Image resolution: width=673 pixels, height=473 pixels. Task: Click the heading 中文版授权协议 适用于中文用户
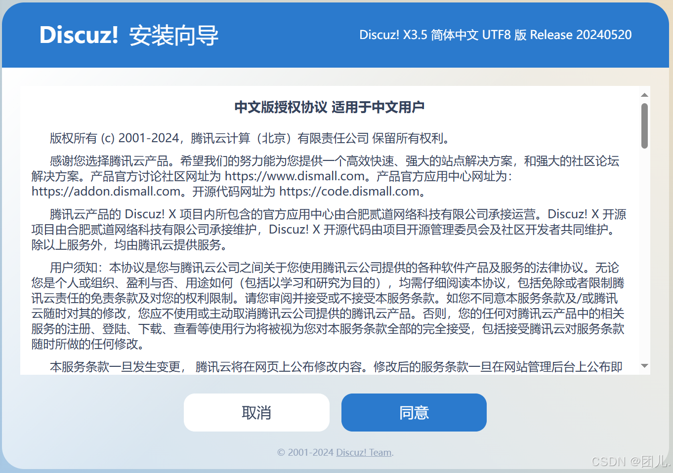330,107
